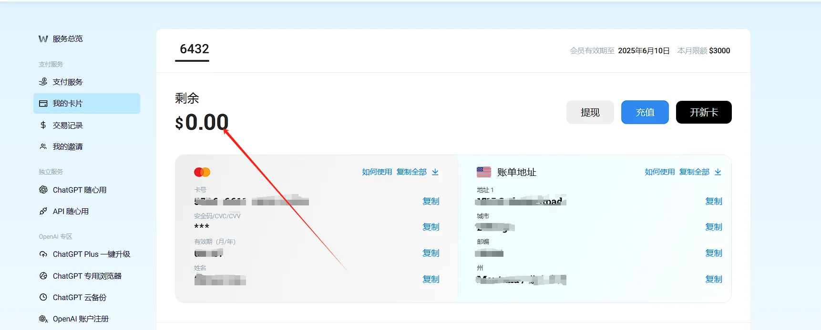Click the people icon beside 我的邀请
This screenshot has width=821, height=330.
click(x=43, y=146)
